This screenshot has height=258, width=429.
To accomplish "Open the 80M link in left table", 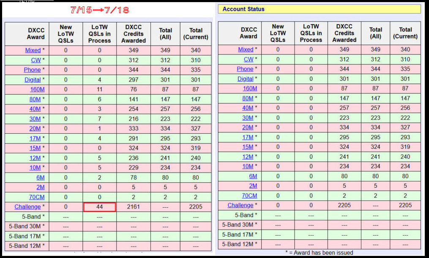I will point(35,99).
